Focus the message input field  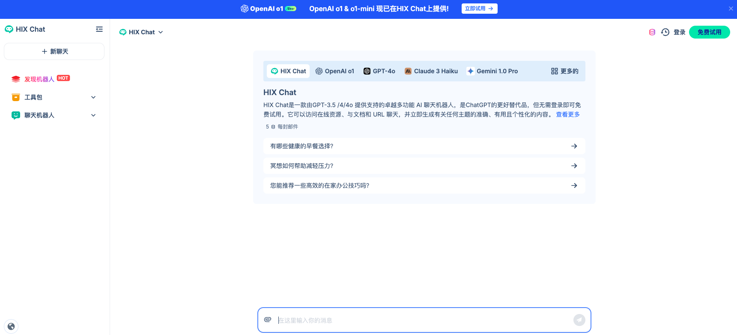point(423,320)
